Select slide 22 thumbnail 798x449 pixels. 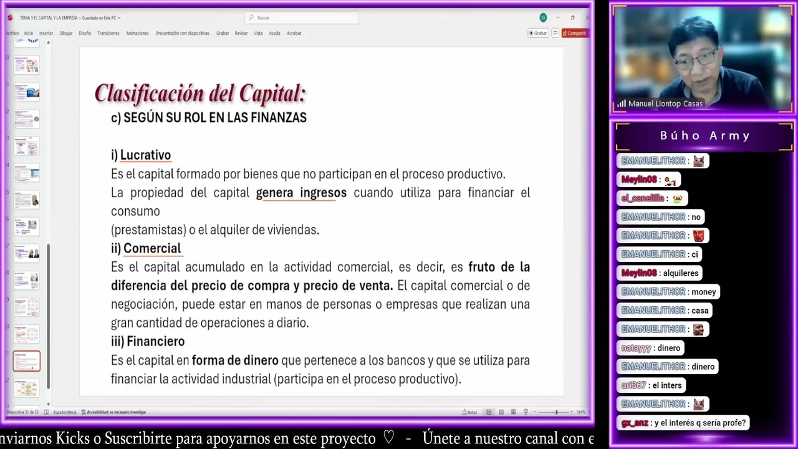tap(27, 118)
